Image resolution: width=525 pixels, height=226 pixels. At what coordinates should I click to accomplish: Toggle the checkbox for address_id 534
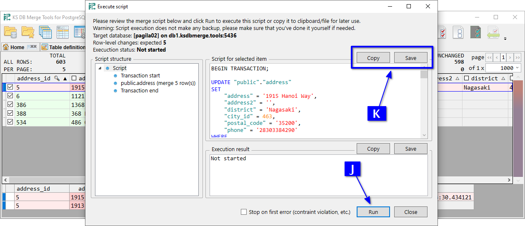(10, 122)
